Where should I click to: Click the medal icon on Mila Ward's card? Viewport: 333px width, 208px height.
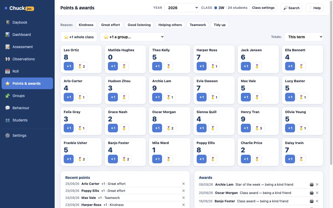tap(168, 159)
